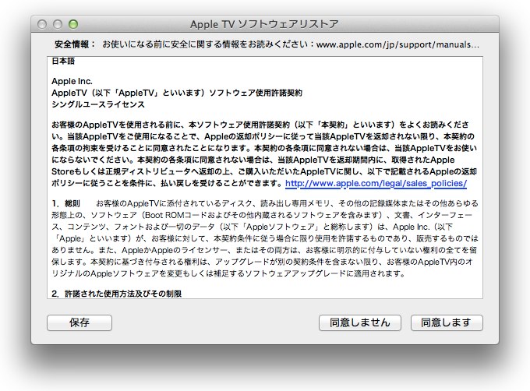The width and height of the screenshot is (530, 391).
Task: Click the 保存 (Save) button
Action: pos(79,322)
